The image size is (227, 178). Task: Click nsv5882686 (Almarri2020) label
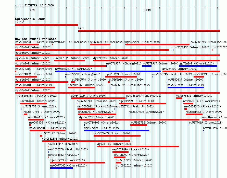coord(60,139)
